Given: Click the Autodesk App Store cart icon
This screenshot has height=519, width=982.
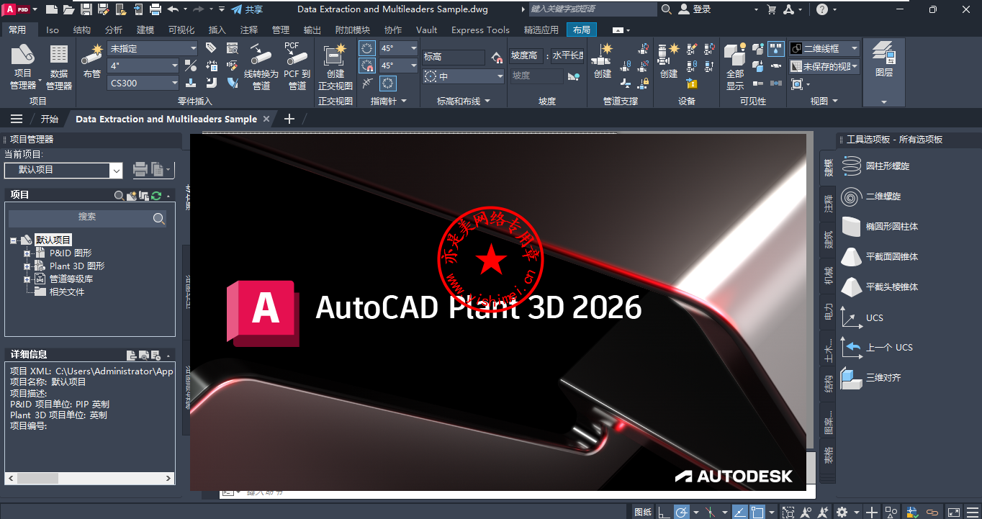Looking at the screenshot, I should pyautogui.click(x=772, y=9).
